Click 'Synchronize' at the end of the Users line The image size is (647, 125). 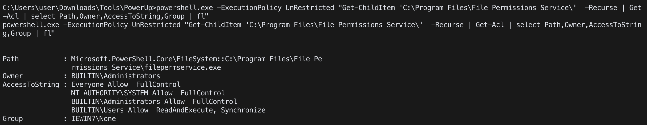click(243, 110)
